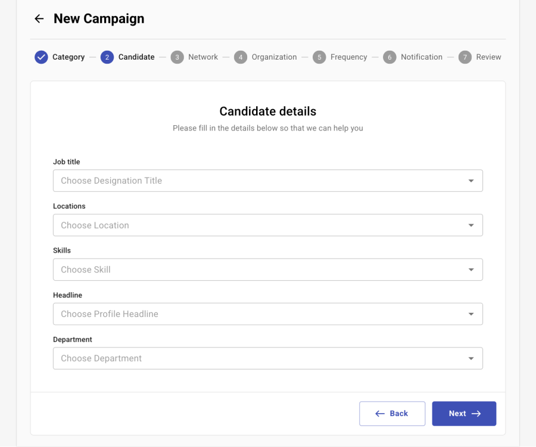Click the completed Category step checkmark icon
Viewport: 536px width, 447px height.
[x=41, y=57]
